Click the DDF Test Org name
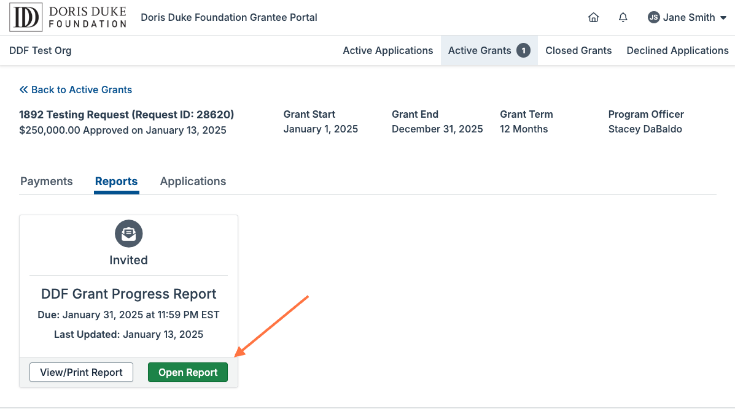 pyautogui.click(x=41, y=50)
